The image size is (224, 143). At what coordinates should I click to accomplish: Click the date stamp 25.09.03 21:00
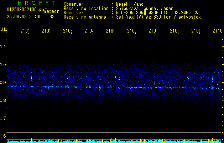(x=24, y=17)
